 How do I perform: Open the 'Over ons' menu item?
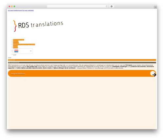[16, 41]
